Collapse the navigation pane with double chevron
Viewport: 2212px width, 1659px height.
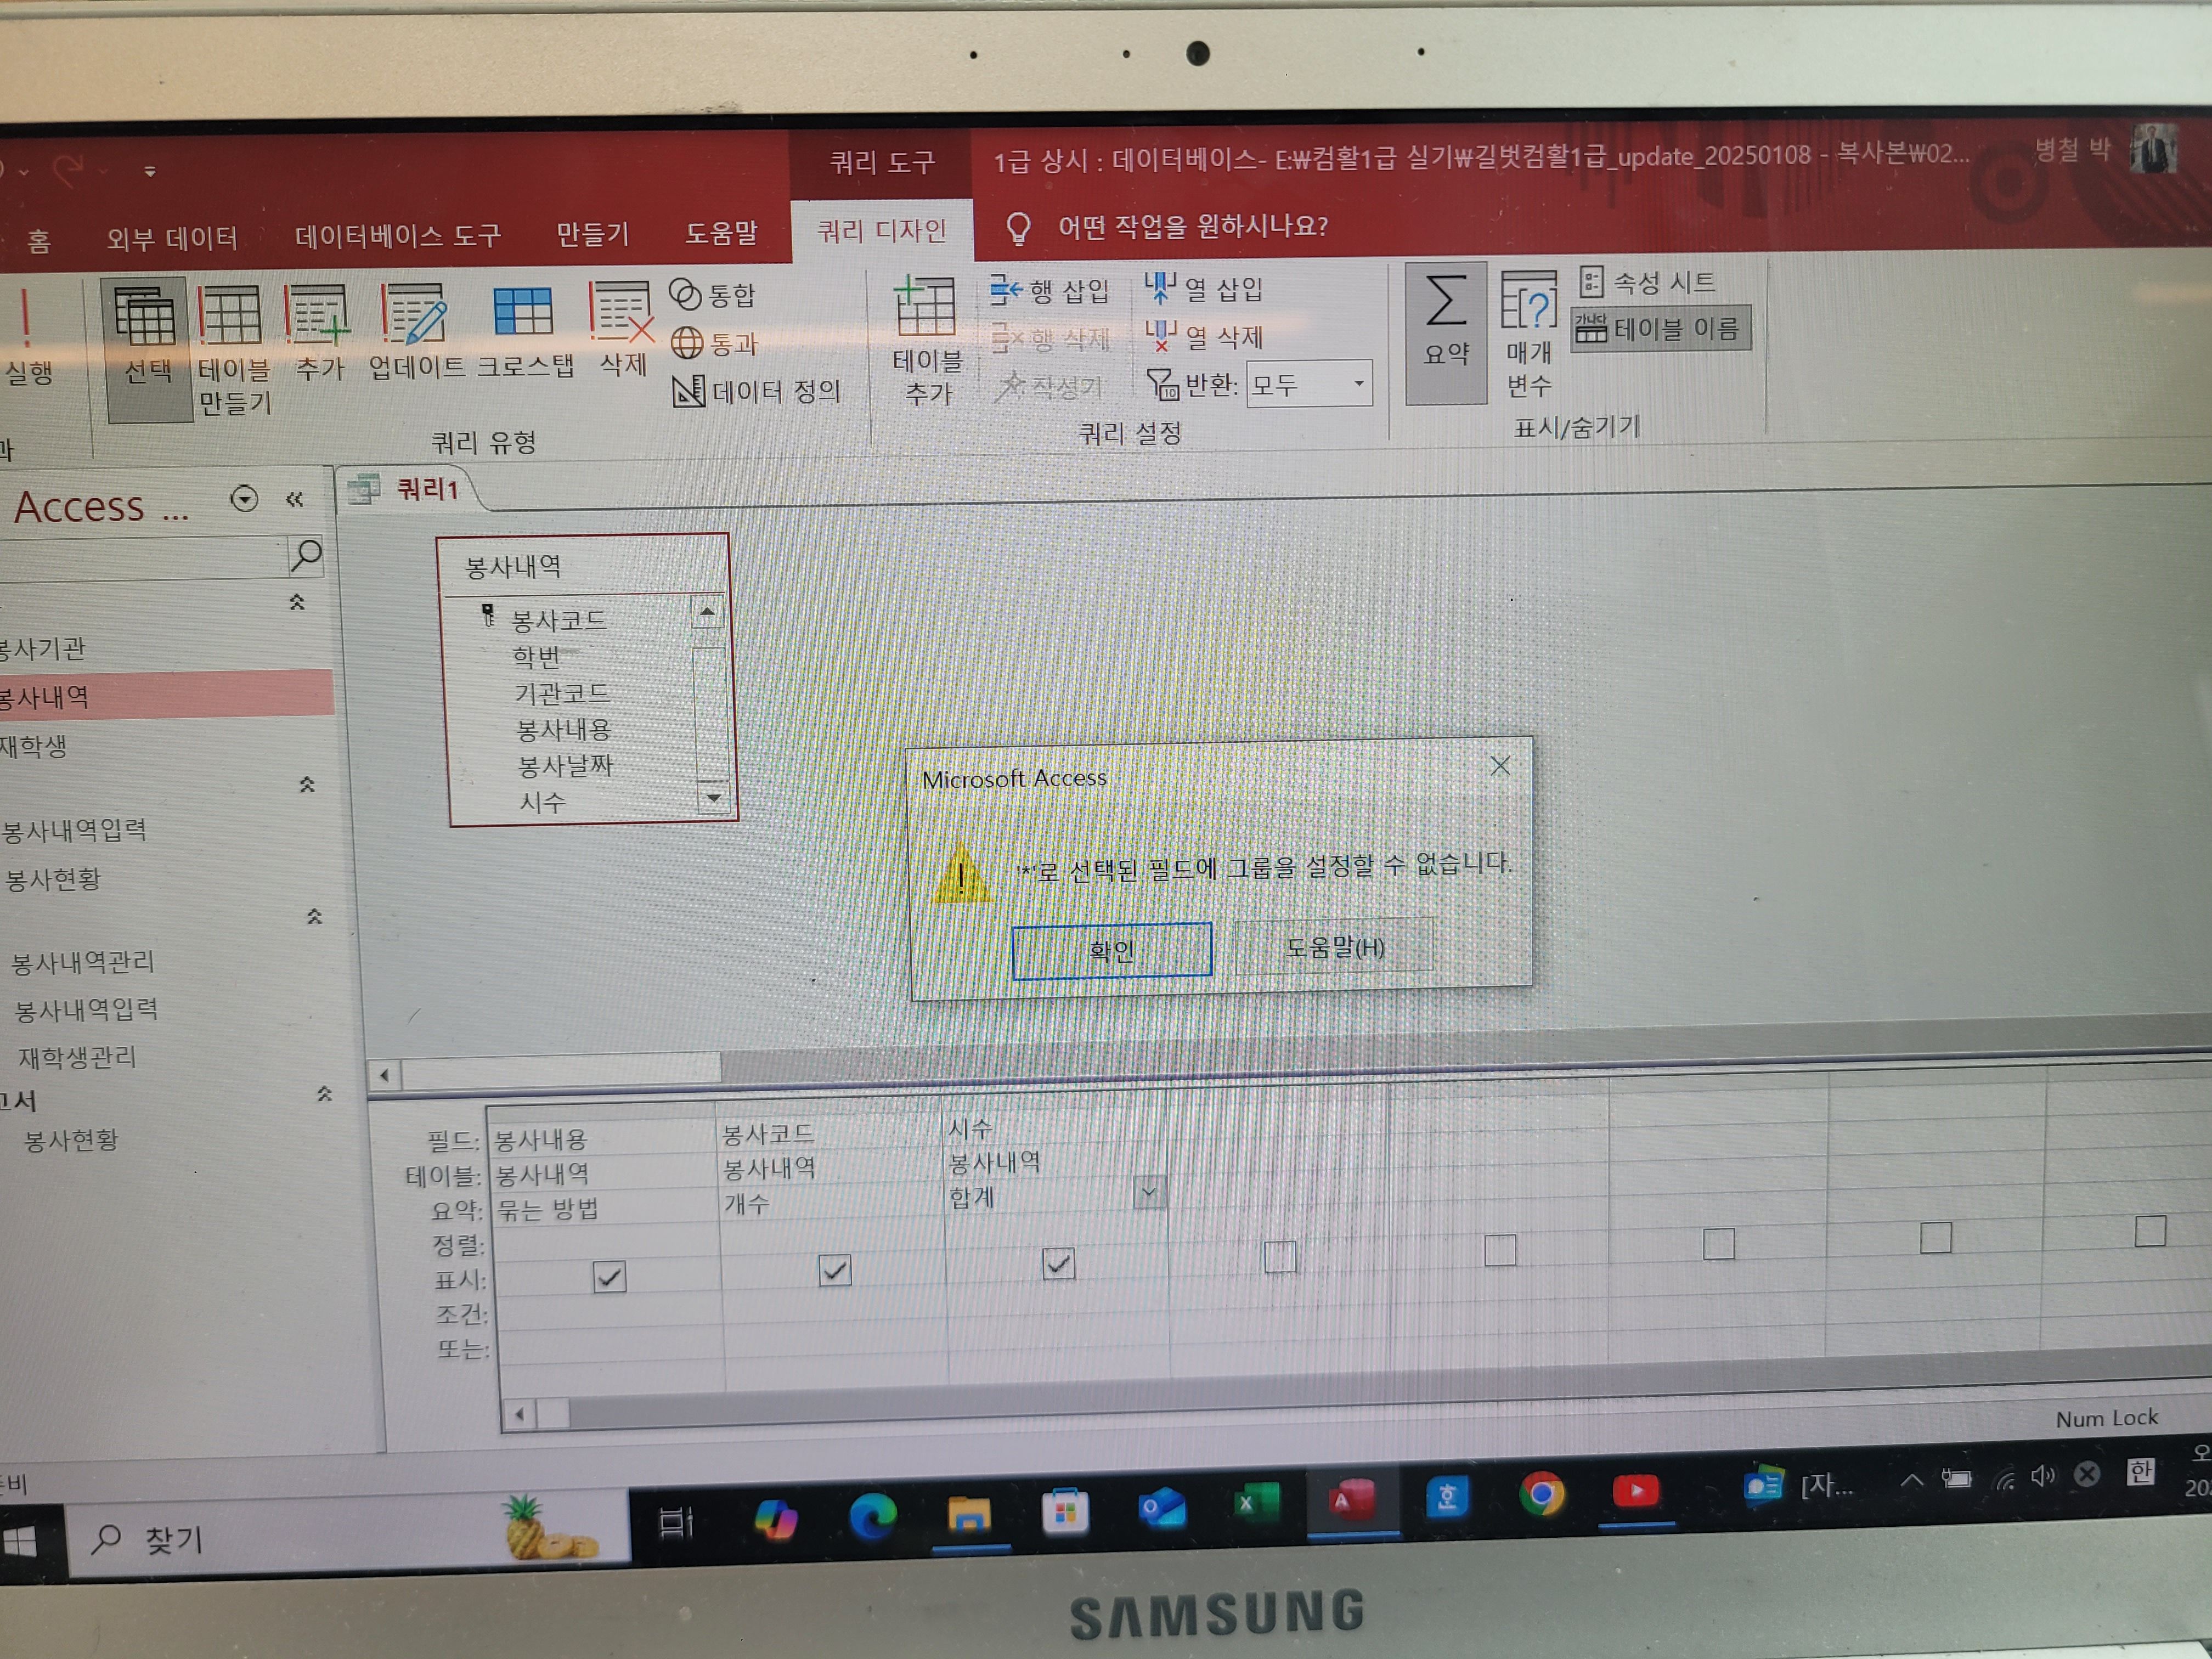click(x=294, y=499)
